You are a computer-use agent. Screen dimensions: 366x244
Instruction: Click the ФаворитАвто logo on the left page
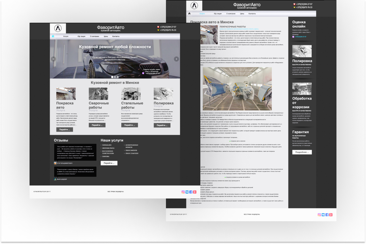(x=58, y=28)
